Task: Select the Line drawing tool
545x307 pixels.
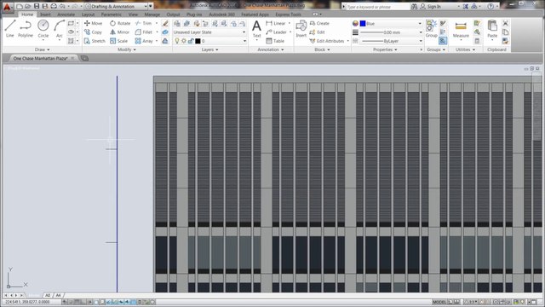Action: tap(9, 28)
